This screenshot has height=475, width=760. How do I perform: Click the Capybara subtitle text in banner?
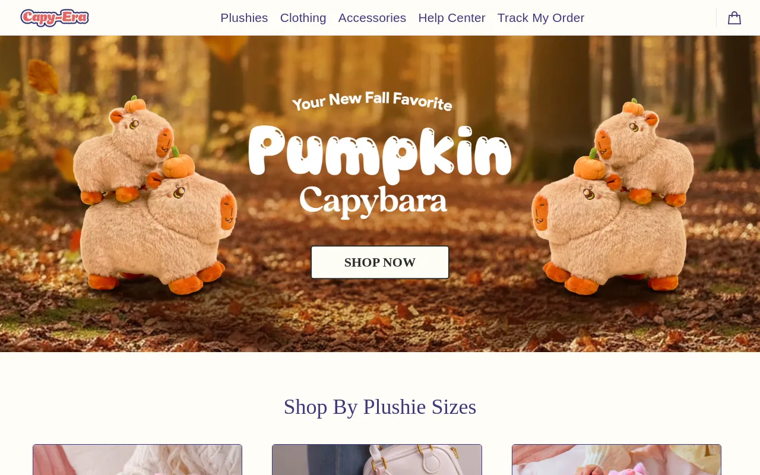pyautogui.click(x=373, y=202)
